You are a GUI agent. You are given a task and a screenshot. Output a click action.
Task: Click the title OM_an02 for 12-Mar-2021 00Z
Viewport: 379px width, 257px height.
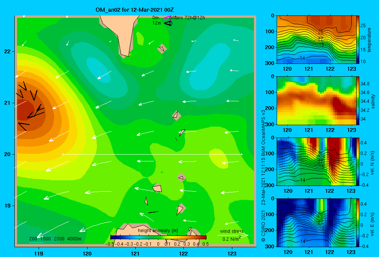click(x=135, y=10)
